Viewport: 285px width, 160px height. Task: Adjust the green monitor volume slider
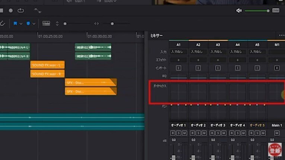click(x=257, y=11)
